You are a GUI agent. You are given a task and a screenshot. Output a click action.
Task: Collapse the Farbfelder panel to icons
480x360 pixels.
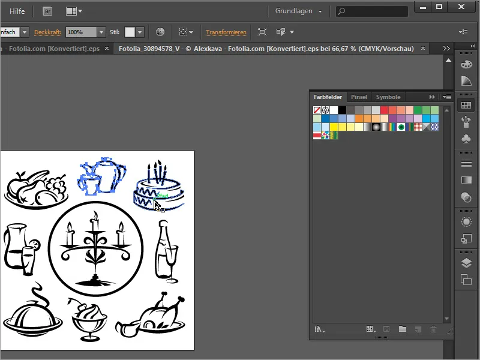pos(432,97)
